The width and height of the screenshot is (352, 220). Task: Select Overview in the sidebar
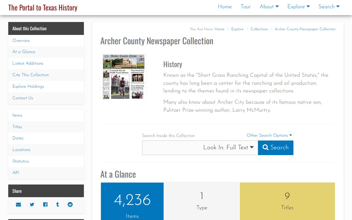coord(46,40)
